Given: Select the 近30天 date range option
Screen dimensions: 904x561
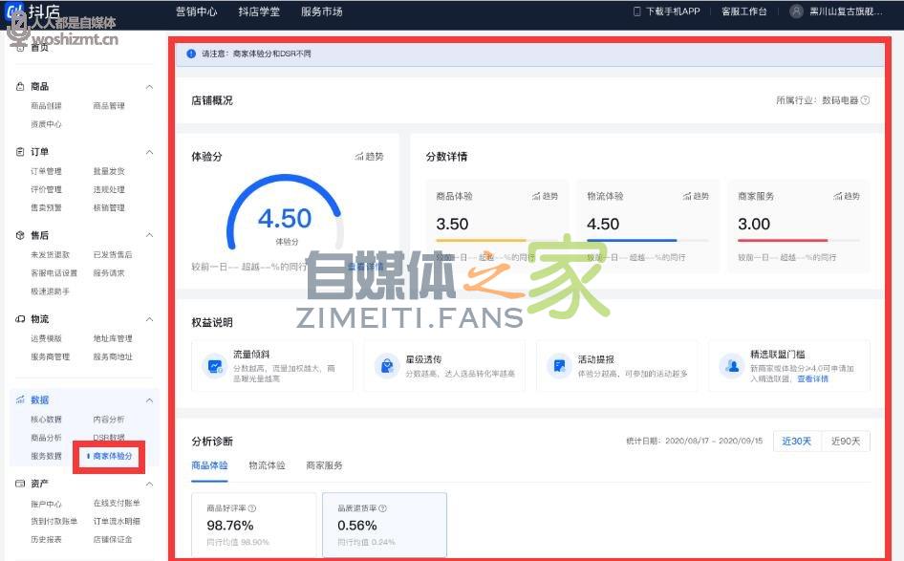Looking at the screenshot, I should tap(796, 442).
